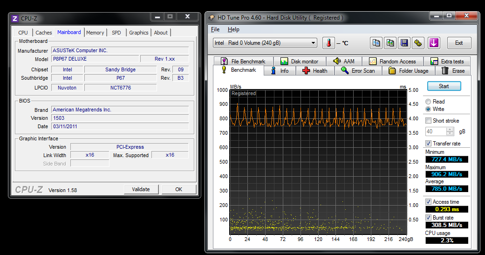Click the thermometer temperature icon
The height and width of the screenshot is (255, 485).
pyautogui.click(x=328, y=43)
